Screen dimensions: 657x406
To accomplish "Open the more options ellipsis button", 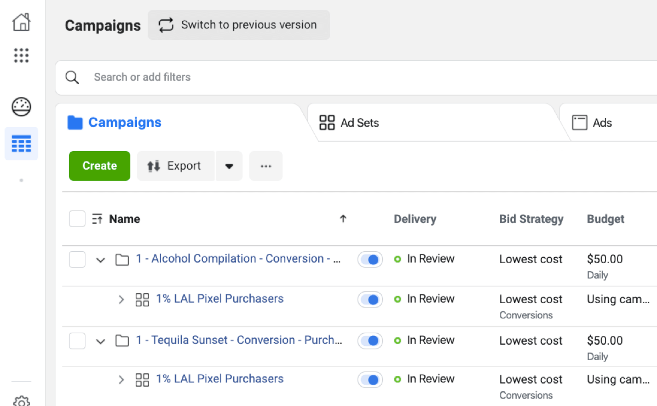I will 266,166.
